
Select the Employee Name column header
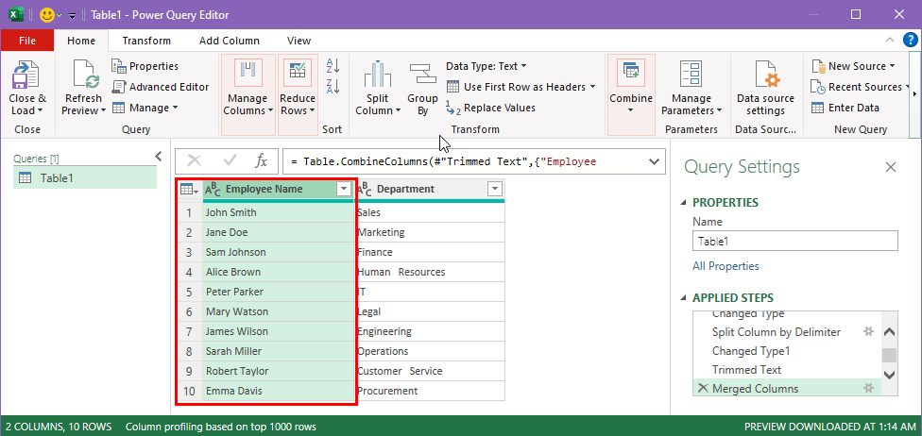pyautogui.click(x=265, y=189)
